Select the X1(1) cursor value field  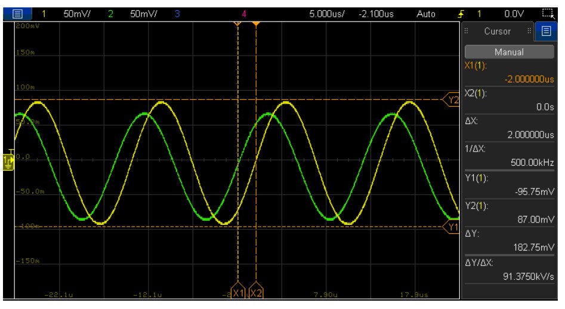509,72
